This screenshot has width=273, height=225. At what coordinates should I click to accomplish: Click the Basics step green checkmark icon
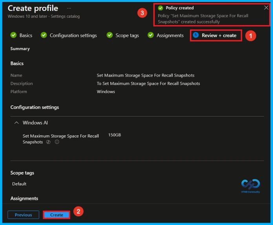(13, 35)
